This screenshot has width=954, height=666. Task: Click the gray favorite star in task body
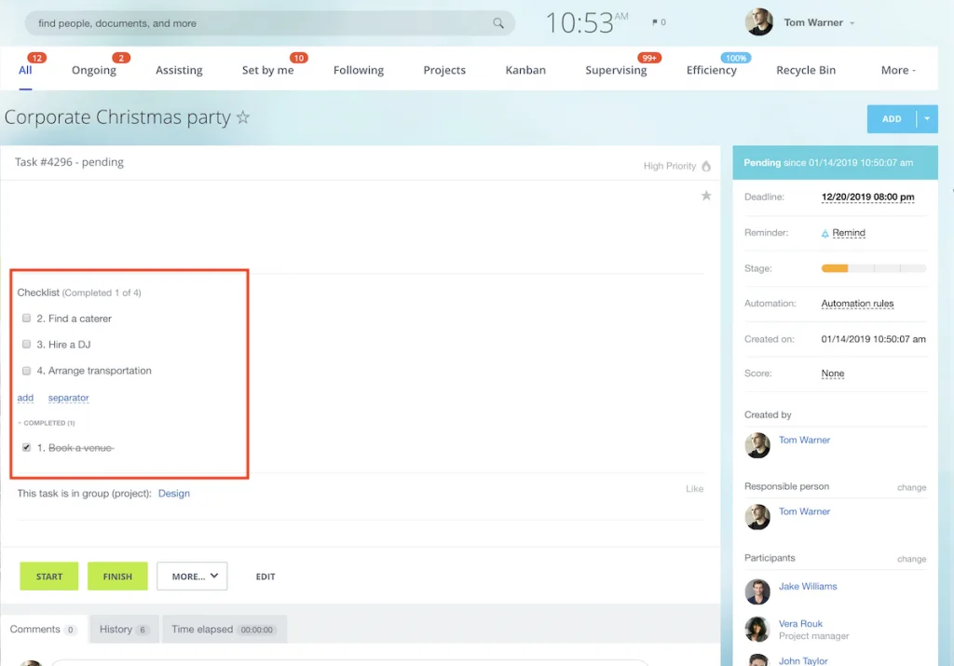(x=706, y=196)
